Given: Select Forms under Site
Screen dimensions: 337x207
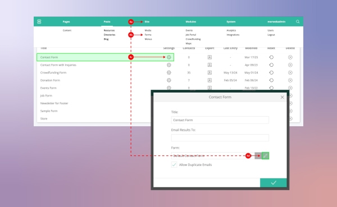Looking at the screenshot, I should 148,35.
